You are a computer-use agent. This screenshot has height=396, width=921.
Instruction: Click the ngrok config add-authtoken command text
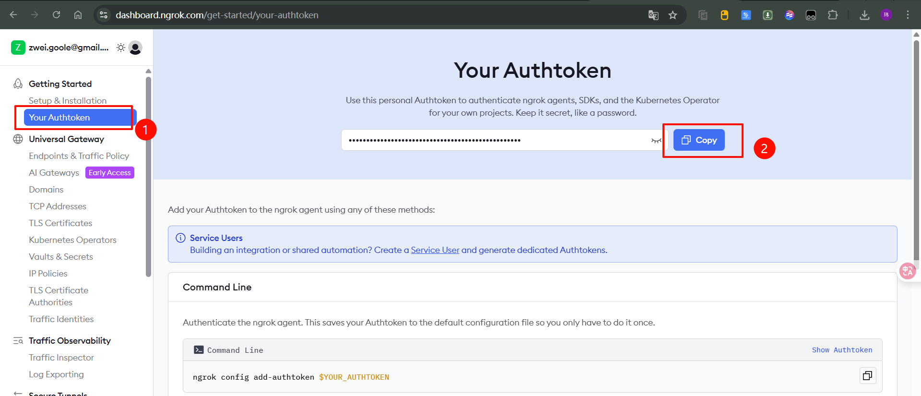(291, 377)
